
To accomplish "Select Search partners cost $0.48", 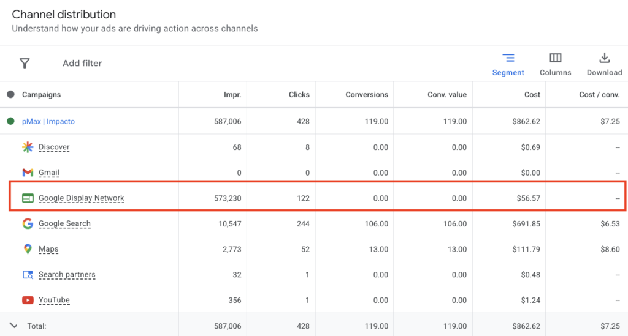I will click(x=530, y=275).
